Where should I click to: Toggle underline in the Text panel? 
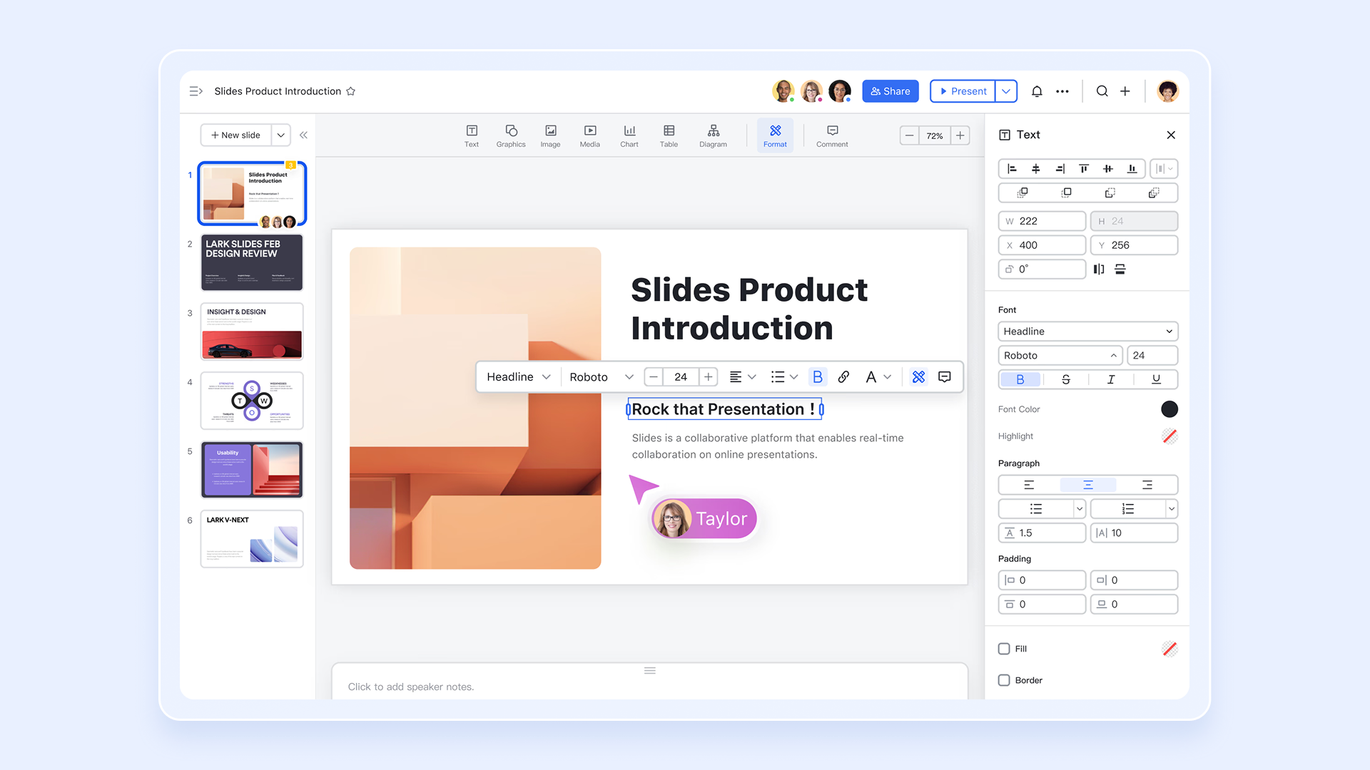[1156, 379]
